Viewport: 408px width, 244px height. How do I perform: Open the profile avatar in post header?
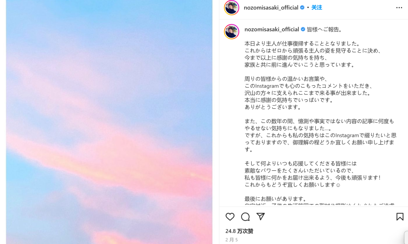tap(231, 7)
